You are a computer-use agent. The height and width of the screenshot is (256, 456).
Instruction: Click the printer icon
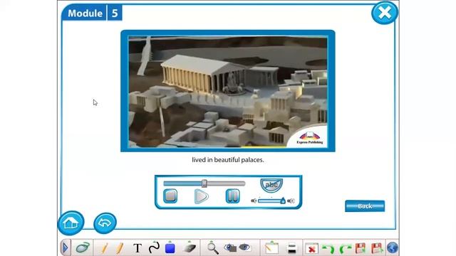coord(291,248)
